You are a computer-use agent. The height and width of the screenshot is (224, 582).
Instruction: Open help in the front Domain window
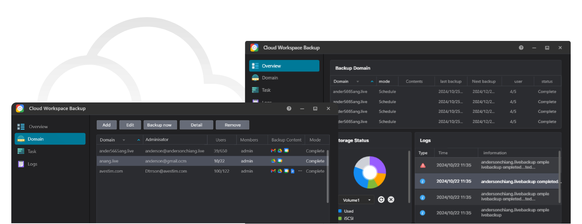tap(289, 109)
